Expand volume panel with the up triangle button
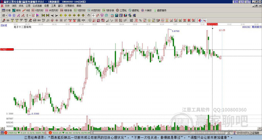Screen dimensions: 262x140 coord(2,128)
